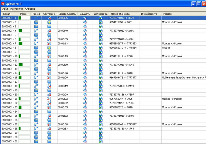Screen dimensions: 206x144
Task: Click the state icon in row E1000001 - 15
Action: point(49,77)
